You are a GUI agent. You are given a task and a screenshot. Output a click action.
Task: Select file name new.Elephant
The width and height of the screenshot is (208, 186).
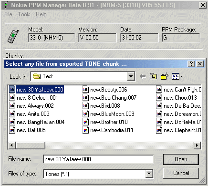182,130
